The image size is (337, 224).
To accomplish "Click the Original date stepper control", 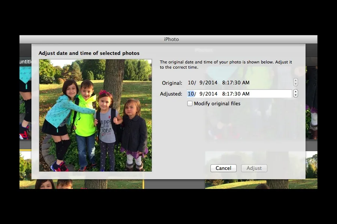I will 295,83.
